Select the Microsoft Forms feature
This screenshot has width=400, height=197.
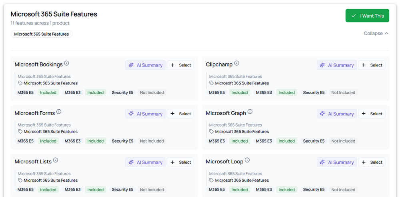[x=180, y=114]
